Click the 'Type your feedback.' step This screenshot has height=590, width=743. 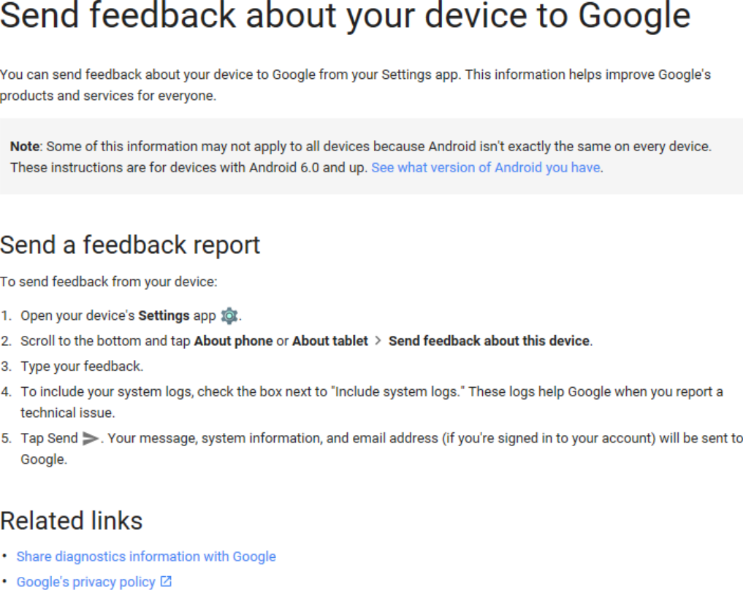[x=82, y=367]
